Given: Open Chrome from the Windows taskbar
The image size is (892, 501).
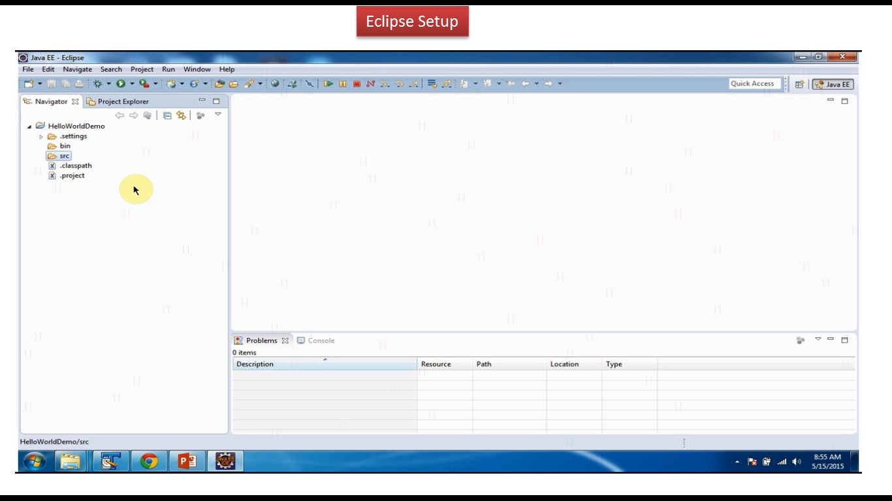Looking at the screenshot, I should click(149, 462).
